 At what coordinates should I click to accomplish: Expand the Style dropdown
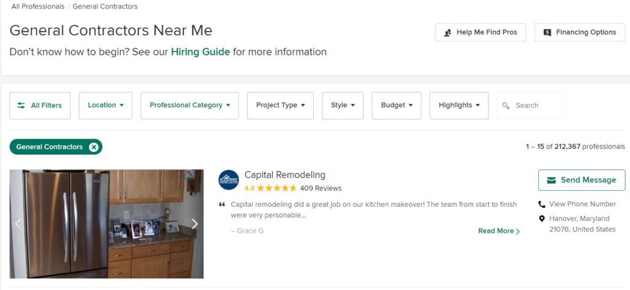point(343,105)
